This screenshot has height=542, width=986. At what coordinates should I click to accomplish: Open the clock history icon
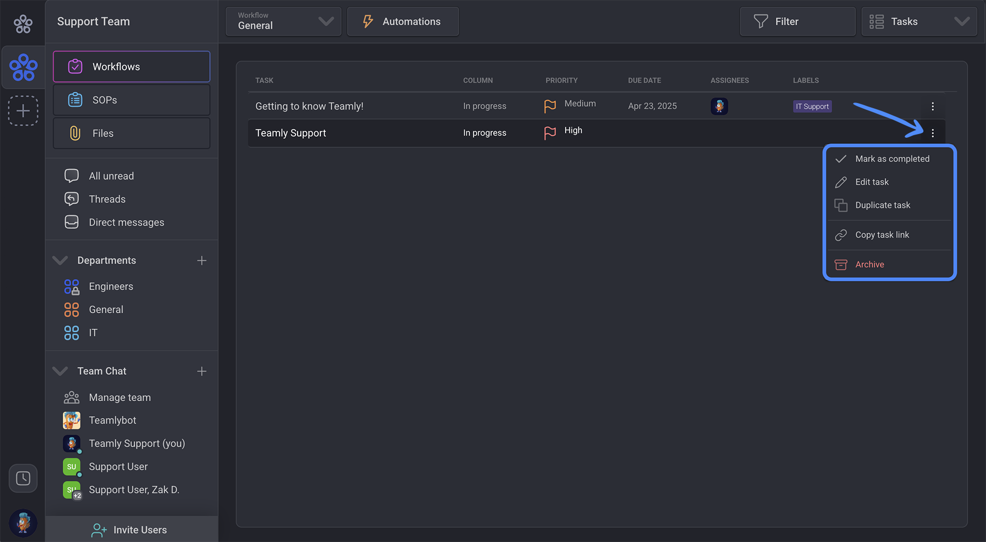pyautogui.click(x=23, y=478)
